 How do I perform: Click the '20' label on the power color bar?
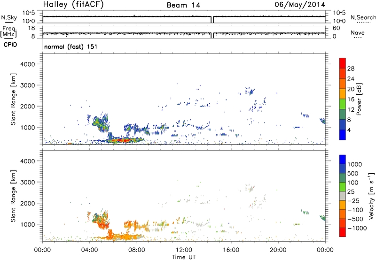coord(351,89)
